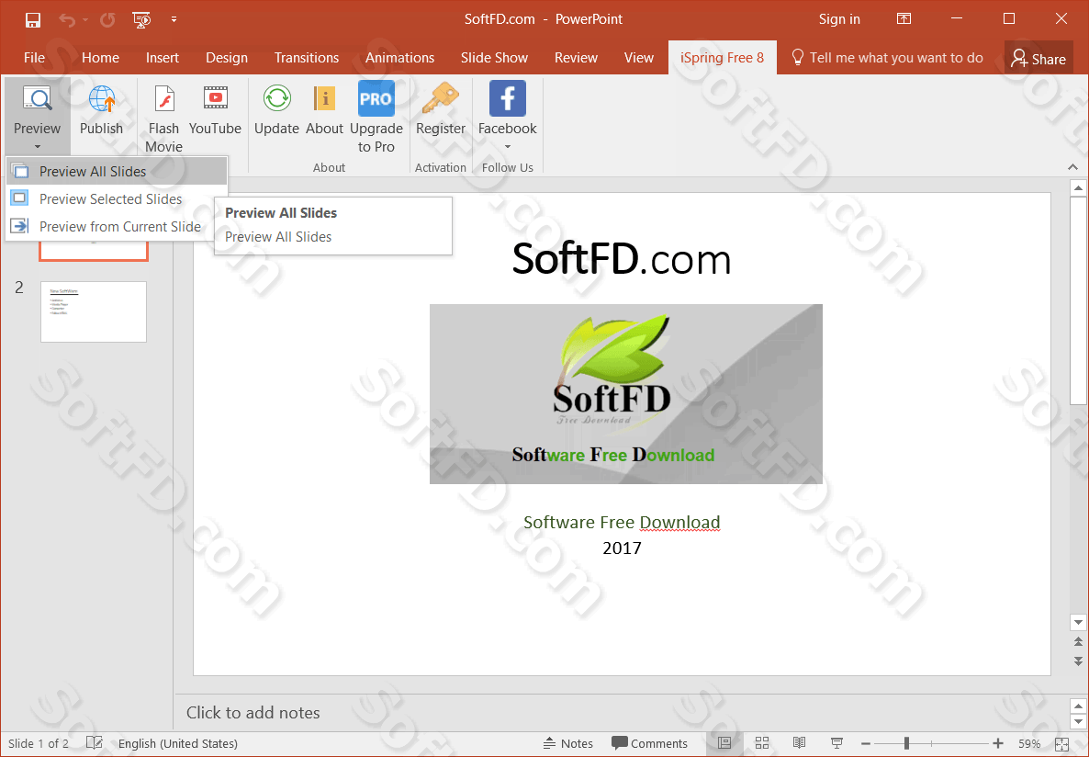Click the 59% zoom level
1089x757 pixels.
(1029, 744)
